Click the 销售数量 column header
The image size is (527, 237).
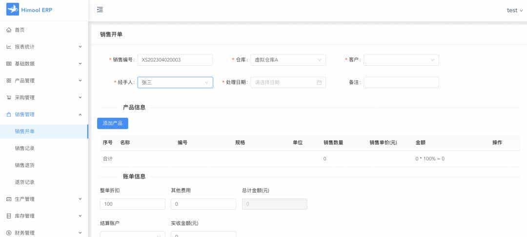point(333,143)
